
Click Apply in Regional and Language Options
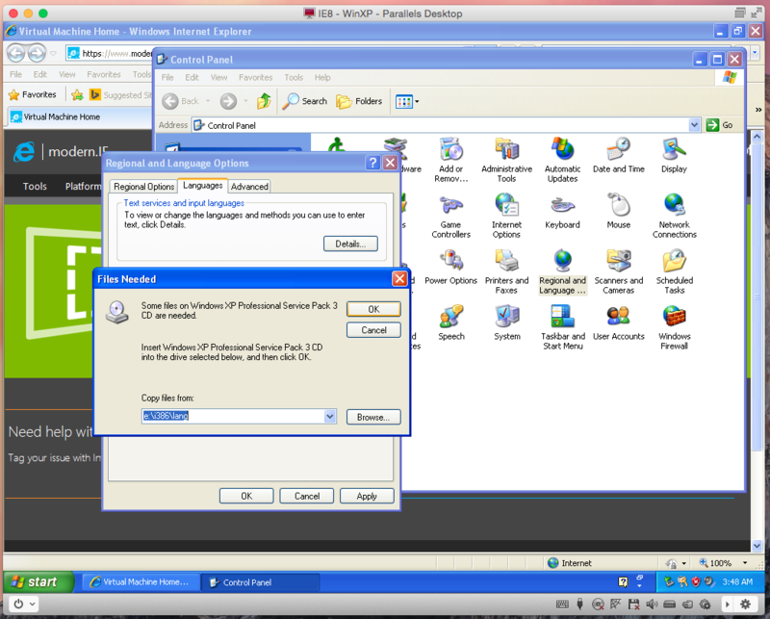click(x=367, y=496)
